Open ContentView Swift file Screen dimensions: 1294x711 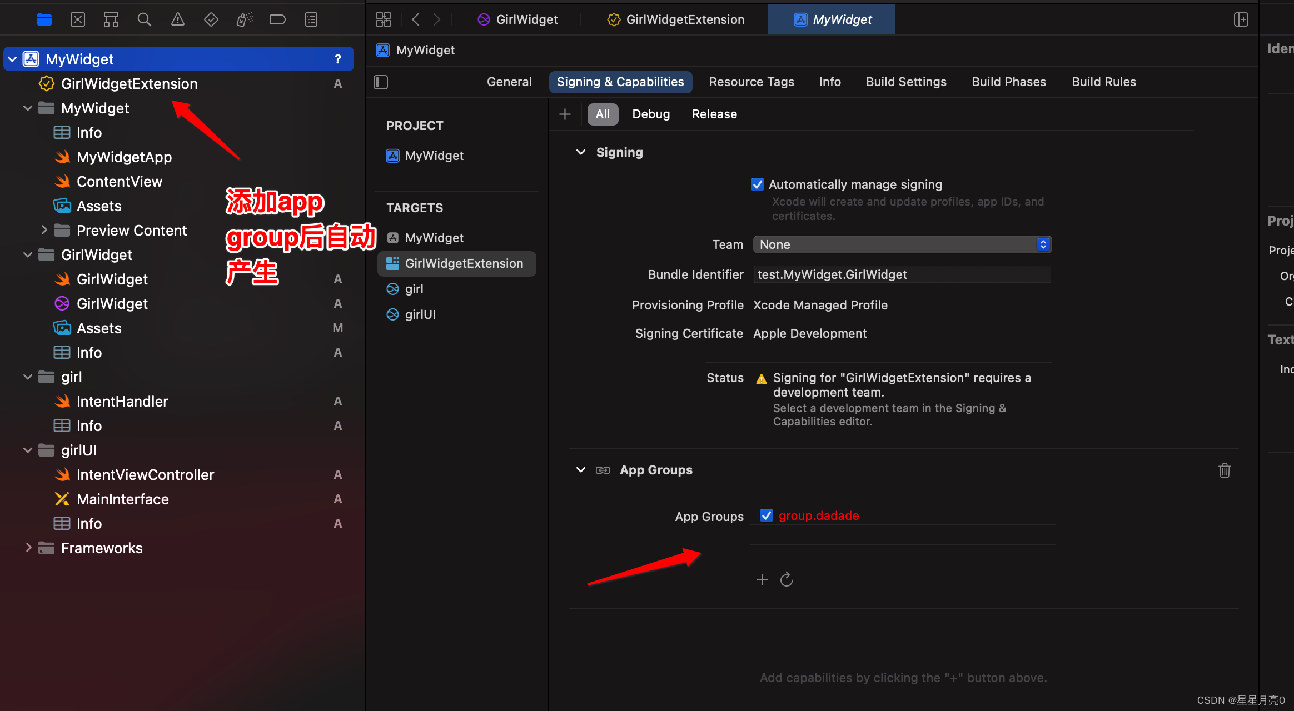119,182
